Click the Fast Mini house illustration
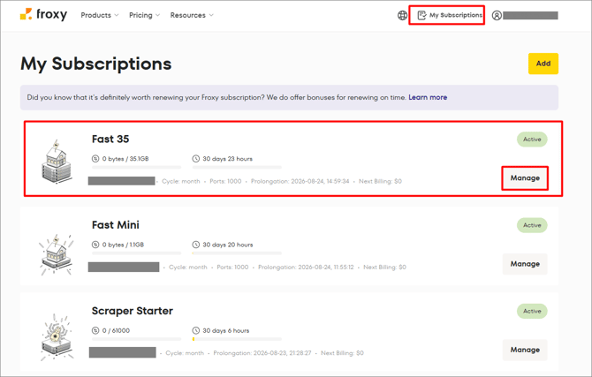Viewport: 592px width, 377px height. [57, 255]
